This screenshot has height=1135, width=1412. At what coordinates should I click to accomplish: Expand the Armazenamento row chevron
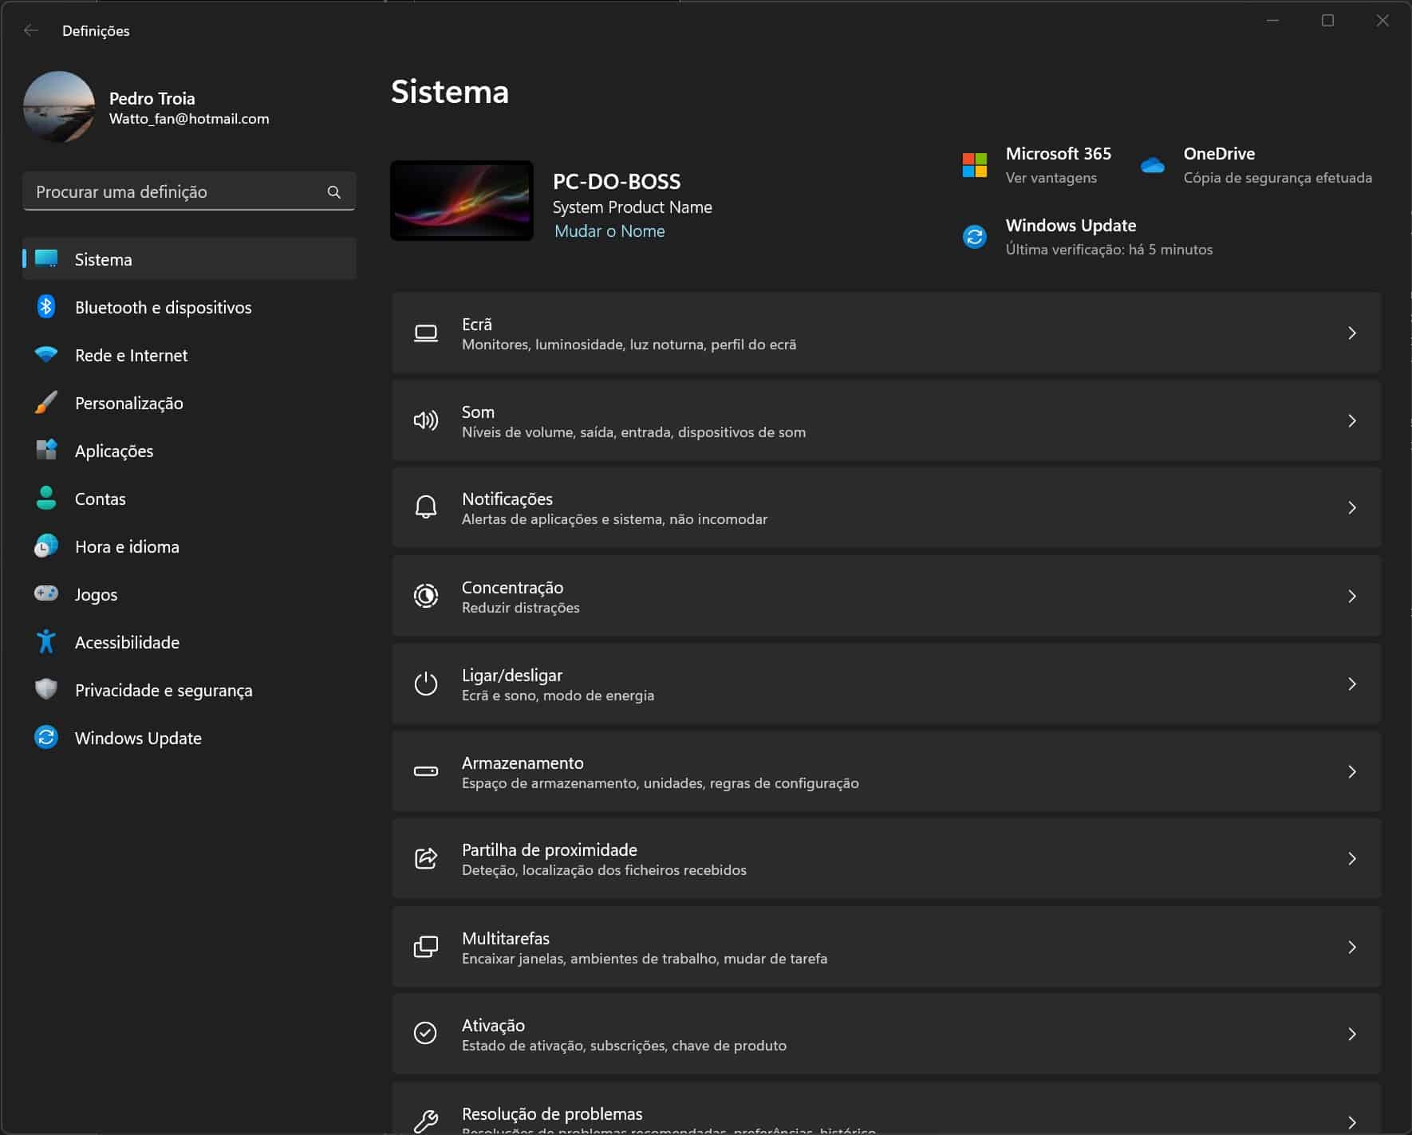(1351, 771)
